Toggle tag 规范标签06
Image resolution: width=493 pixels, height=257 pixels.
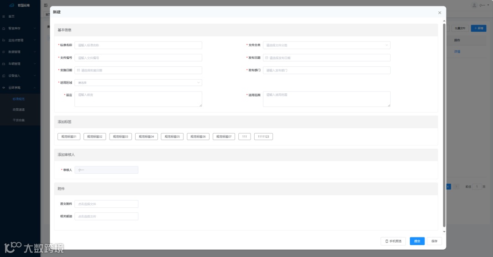pyautogui.click(x=198, y=136)
